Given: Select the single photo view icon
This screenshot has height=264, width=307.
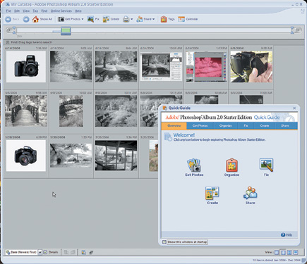Looking at the screenshot, I should 296,253.
